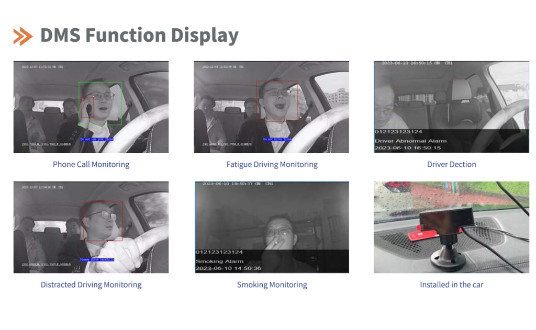Select the "Phone Call Monitoring" caption
Screen dimensions: 536x330
(x=91, y=164)
